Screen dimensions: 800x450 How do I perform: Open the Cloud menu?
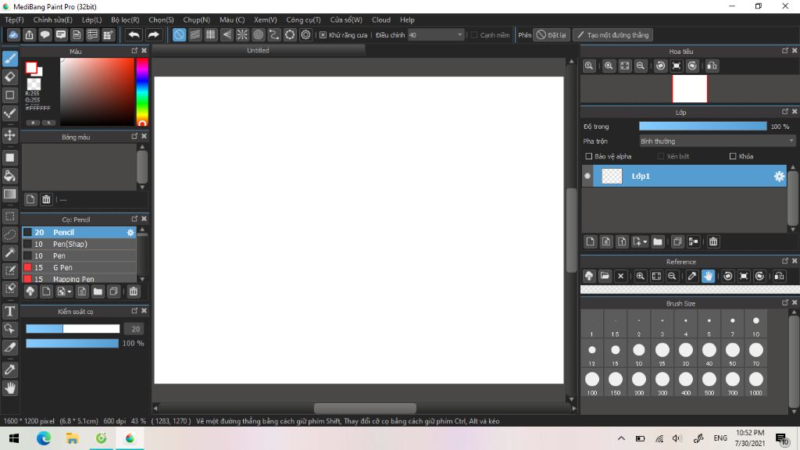click(381, 20)
